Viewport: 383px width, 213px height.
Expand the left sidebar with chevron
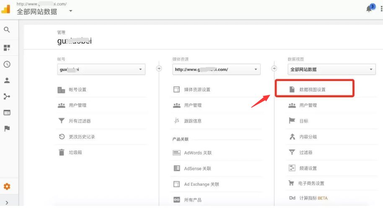click(7, 203)
